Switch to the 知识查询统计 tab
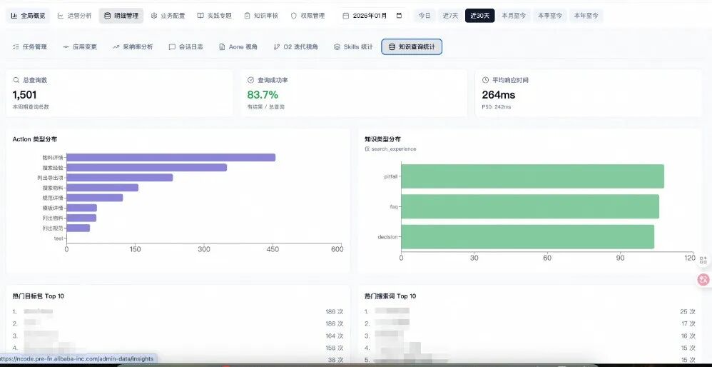 pos(412,47)
